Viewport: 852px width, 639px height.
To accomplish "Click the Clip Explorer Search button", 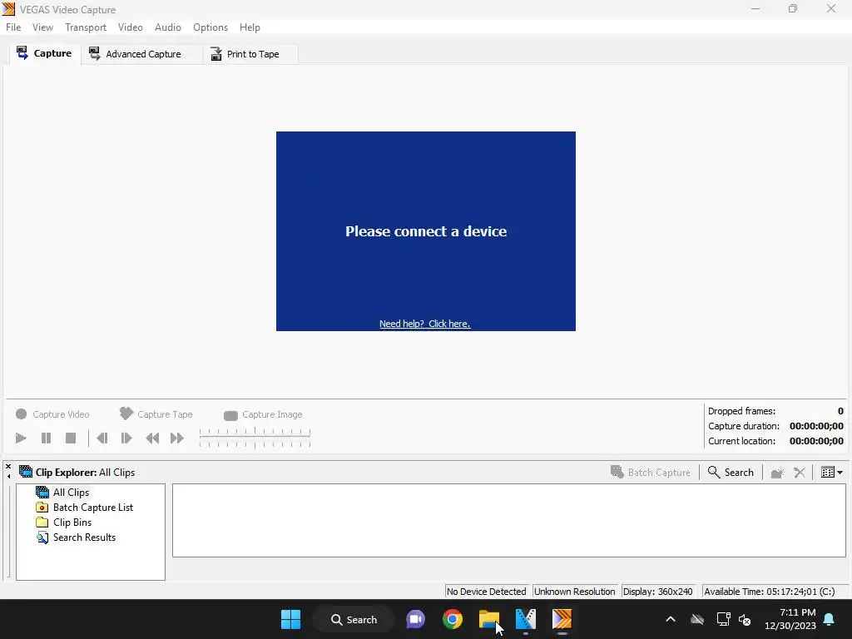I will pos(731,473).
